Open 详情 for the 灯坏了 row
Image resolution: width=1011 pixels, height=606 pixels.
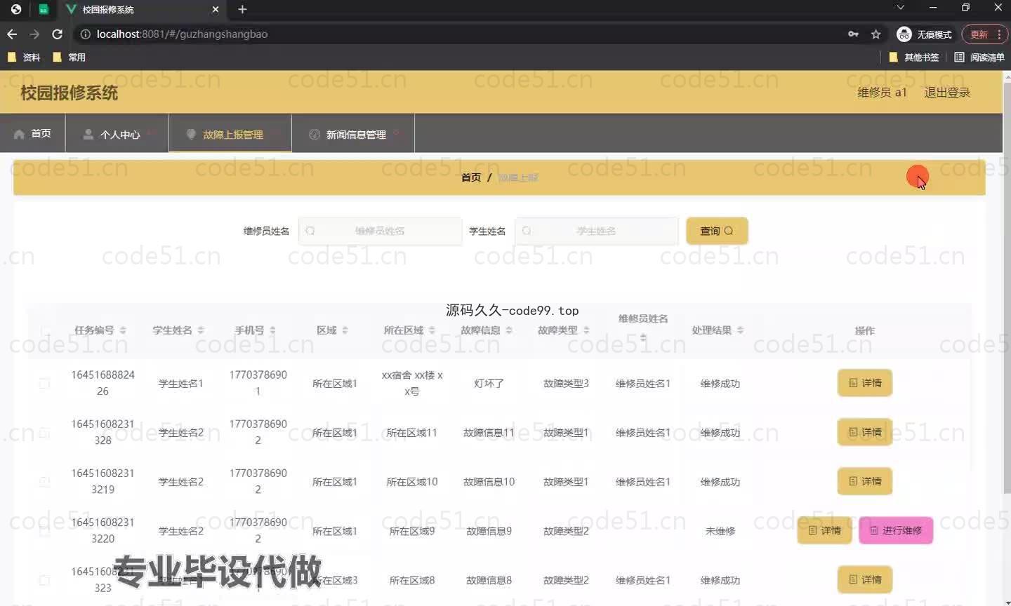[865, 383]
